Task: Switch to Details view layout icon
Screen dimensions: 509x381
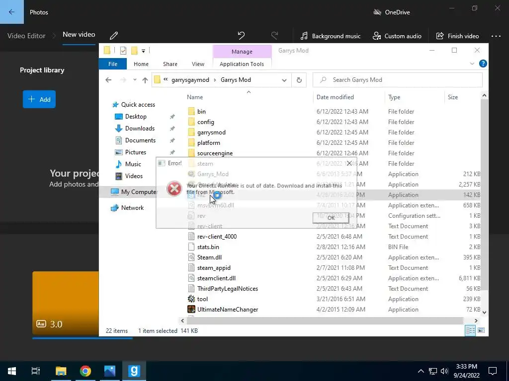Action: 470,330
